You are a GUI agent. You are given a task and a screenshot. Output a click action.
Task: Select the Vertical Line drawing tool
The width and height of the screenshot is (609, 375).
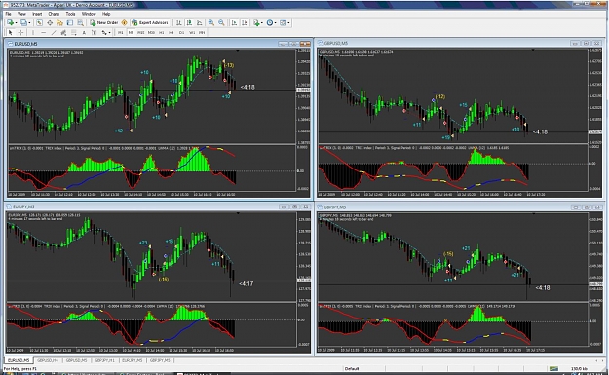click(33, 33)
